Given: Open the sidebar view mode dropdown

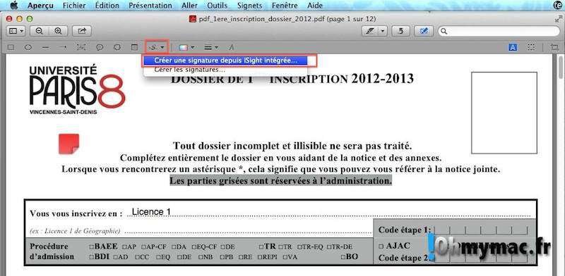Looking at the screenshot, I should point(16,31).
